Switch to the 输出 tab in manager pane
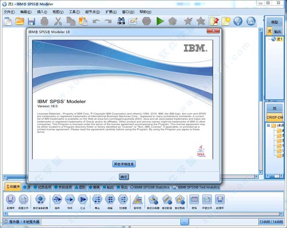The height and width of the screenshot is (228, 287). point(277,32)
